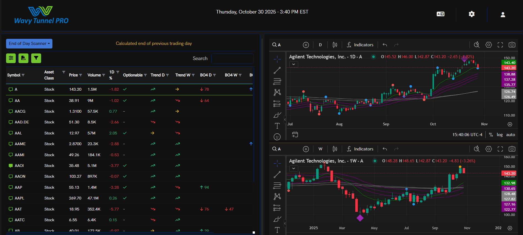Viewport: 523px width, 235px height.
Task: Open weekly chart W interval menu
Action: coord(320,149)
